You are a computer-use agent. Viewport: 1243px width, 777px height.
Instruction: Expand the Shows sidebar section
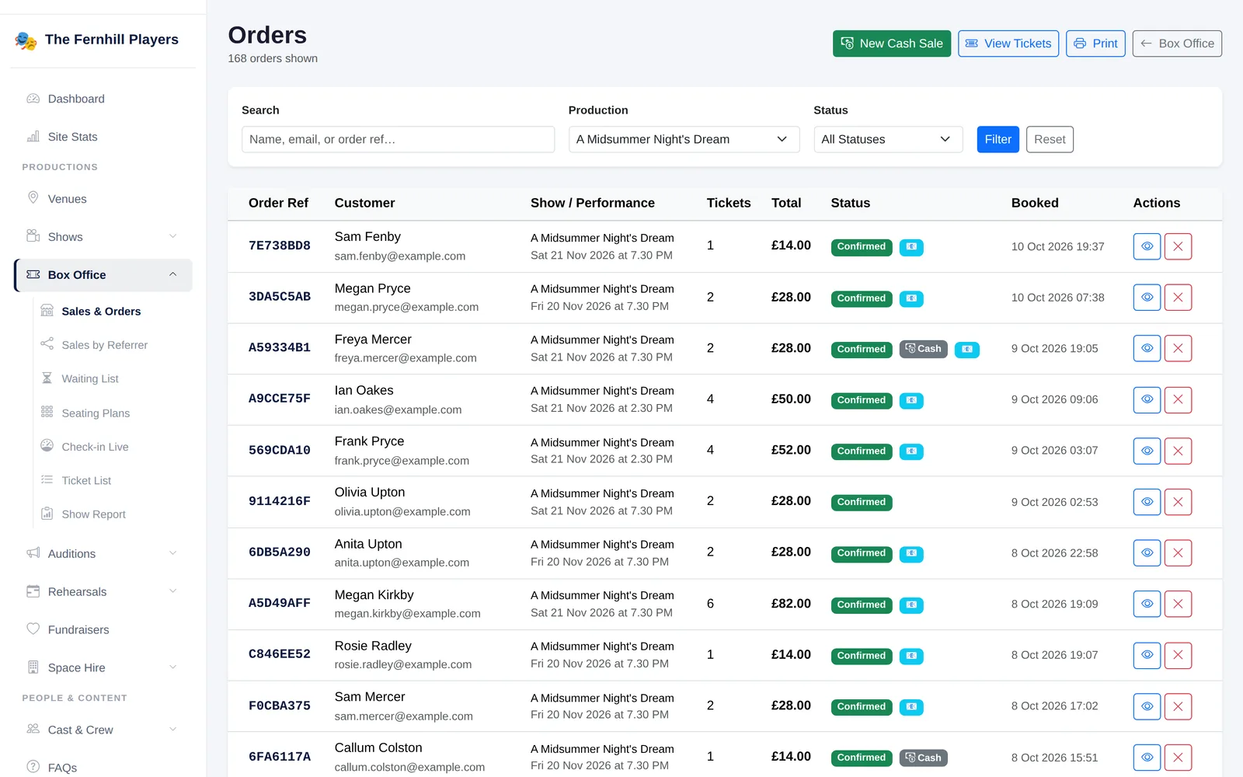coord(103,237)
